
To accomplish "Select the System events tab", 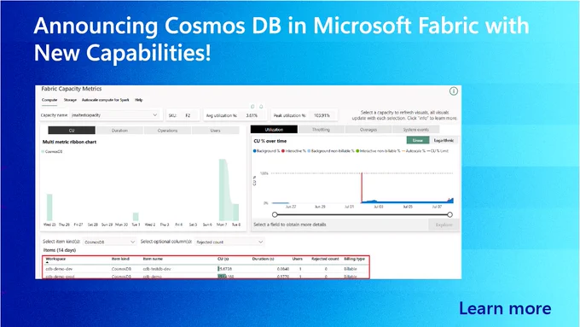I will (x=415, y=130).
